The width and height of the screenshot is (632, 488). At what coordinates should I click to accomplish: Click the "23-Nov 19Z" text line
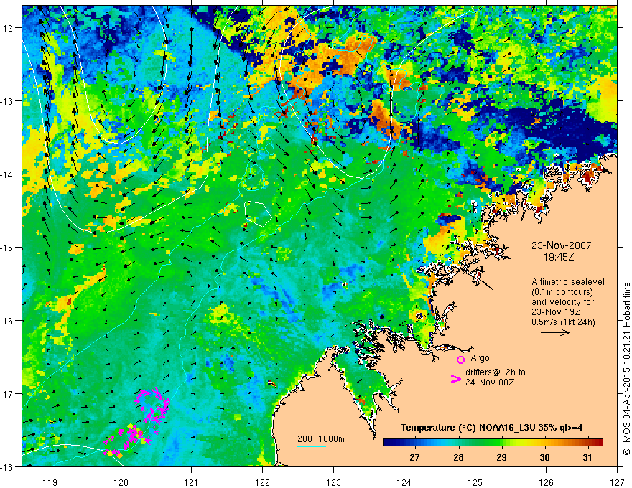(557, 312)
